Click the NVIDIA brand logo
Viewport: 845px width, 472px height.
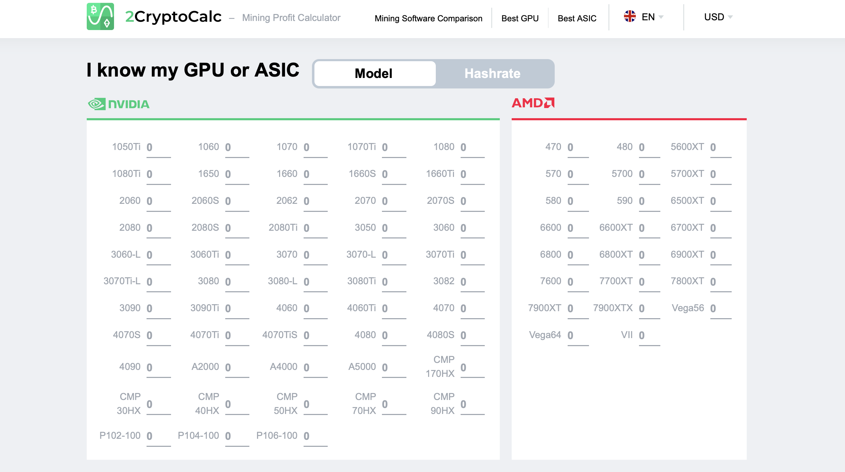[x=119, y=104]
